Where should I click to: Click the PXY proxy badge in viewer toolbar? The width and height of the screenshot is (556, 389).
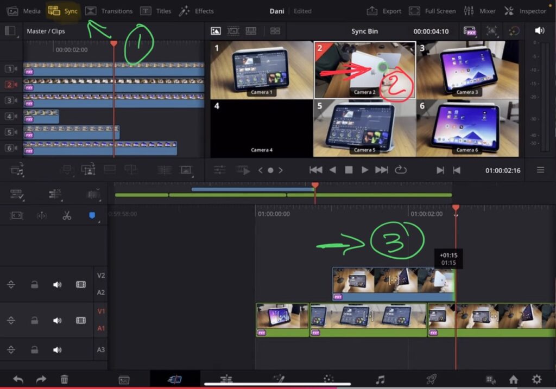(x=470, y=31)
